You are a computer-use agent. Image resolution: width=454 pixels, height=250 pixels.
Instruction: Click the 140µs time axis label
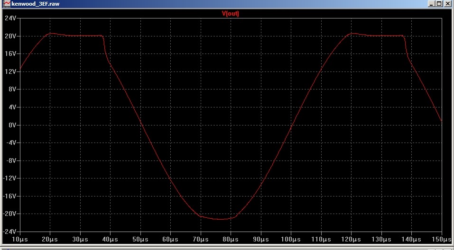click(411, 239)
